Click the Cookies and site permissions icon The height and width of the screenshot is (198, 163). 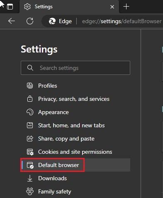click(30, 152)
